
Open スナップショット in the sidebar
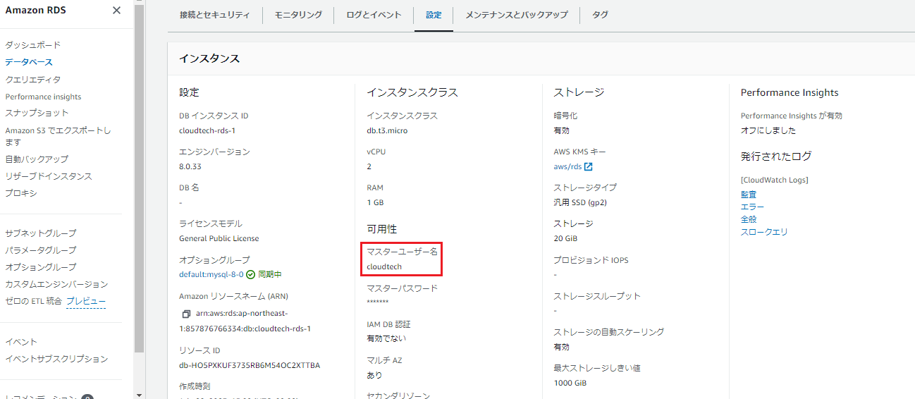coord(37,113)
